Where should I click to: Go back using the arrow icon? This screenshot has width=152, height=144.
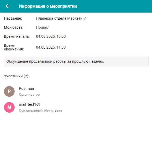click(x=8, y=6)
